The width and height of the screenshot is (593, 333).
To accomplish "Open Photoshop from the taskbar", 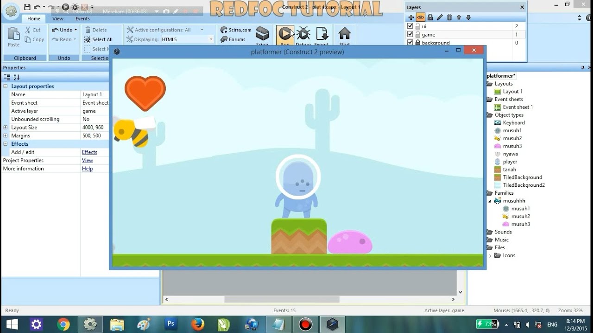I will pos(171,324).
